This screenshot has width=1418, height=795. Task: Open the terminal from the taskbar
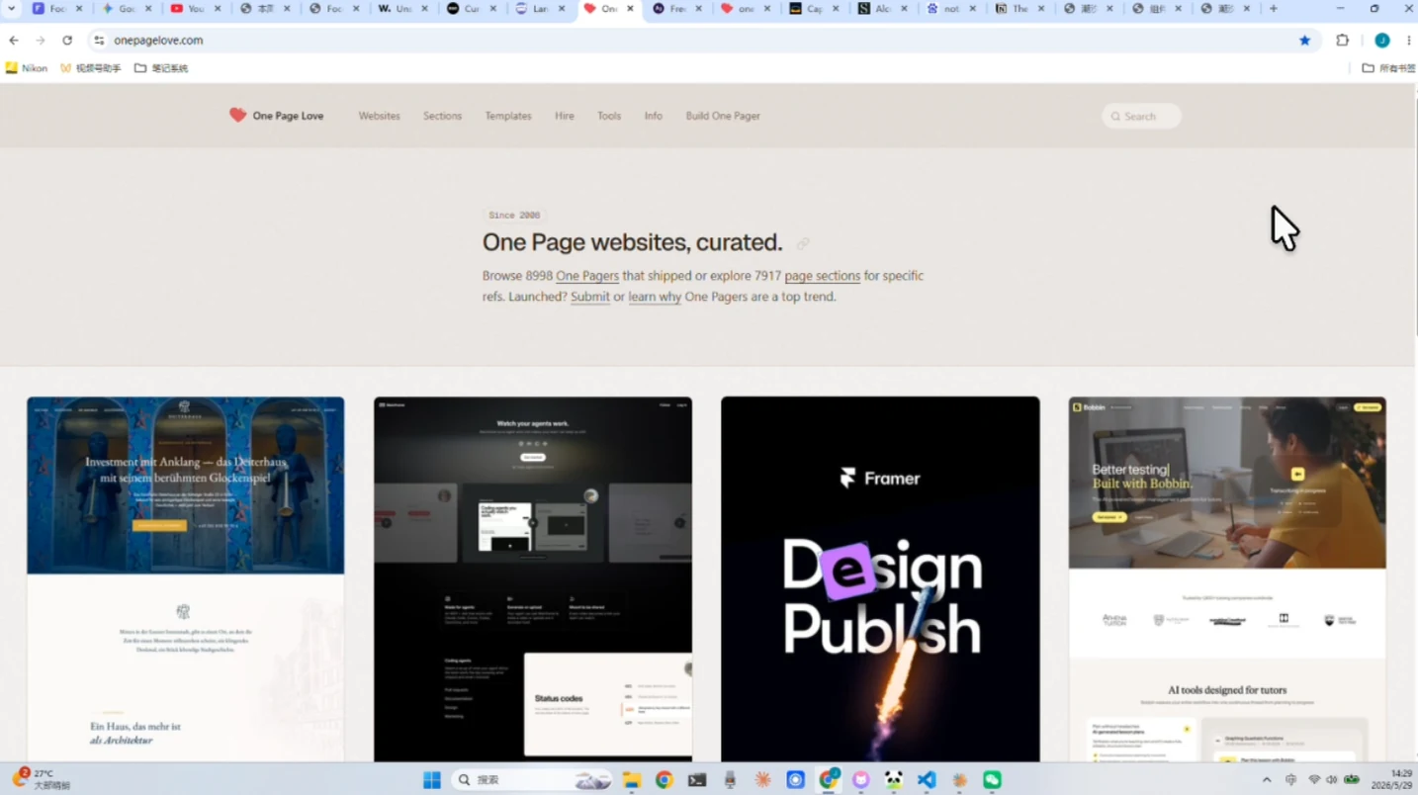(x=697, y=780)
